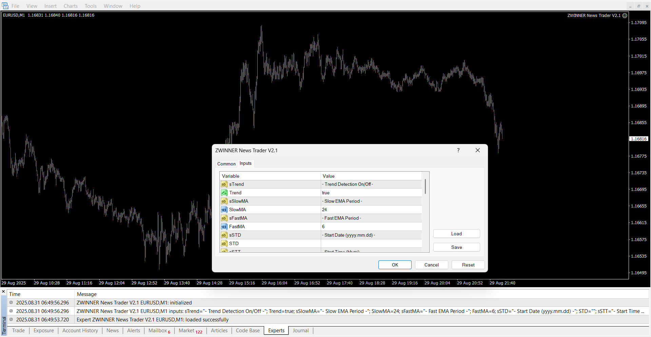Click the Trend boolean variable icon
The height and width of the screenshot is (337, 651).
click(224, 193)
